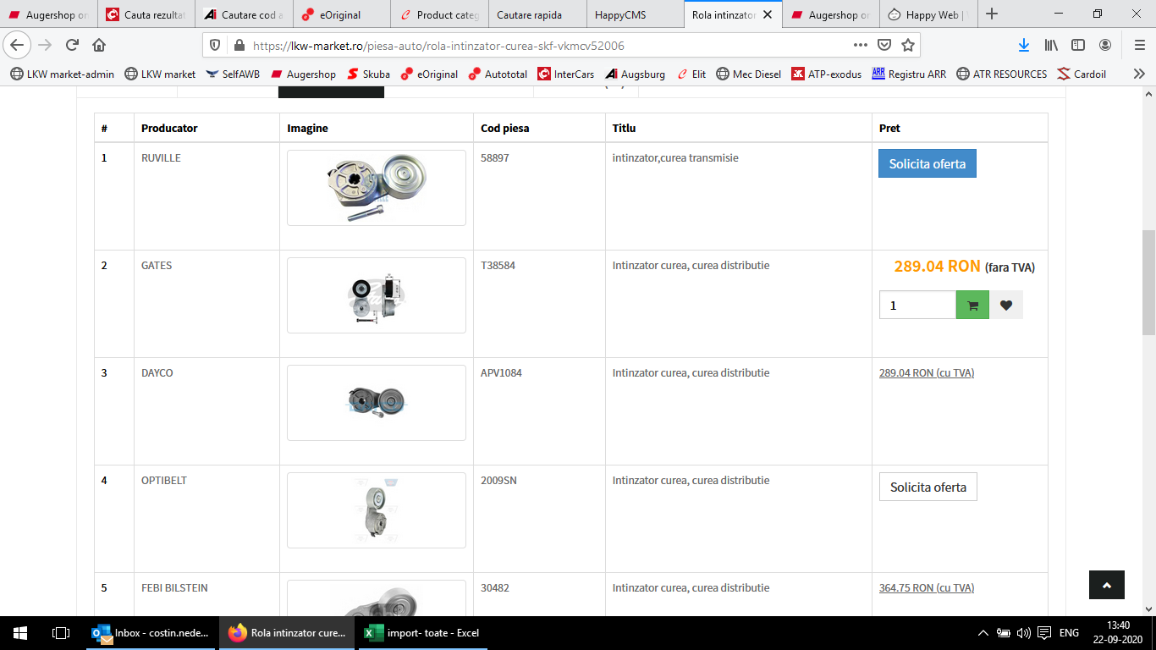Screen dimensions: 1156x650
Task: Open the GATES tensioner product image
Action: pyautogui.click(x=377, y=295)
